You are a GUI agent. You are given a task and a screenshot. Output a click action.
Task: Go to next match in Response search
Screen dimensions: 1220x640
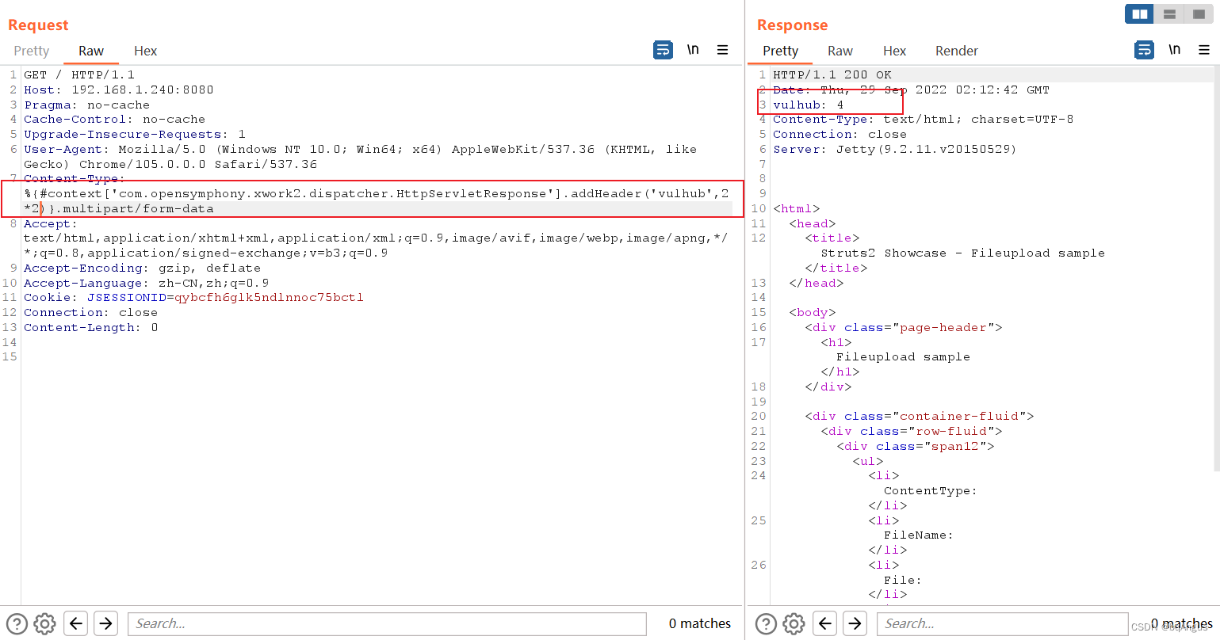(x=855, y=623)
